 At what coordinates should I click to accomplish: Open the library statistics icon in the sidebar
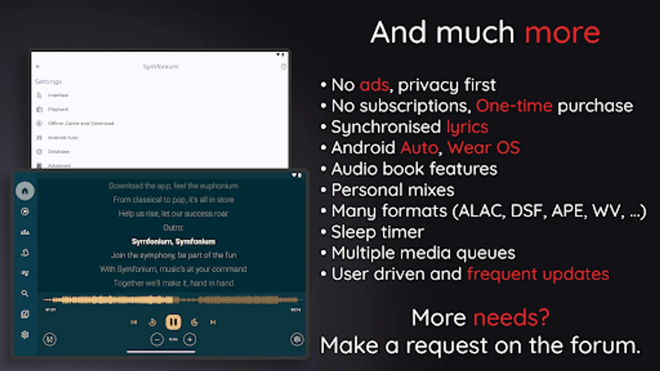point(25,232)
